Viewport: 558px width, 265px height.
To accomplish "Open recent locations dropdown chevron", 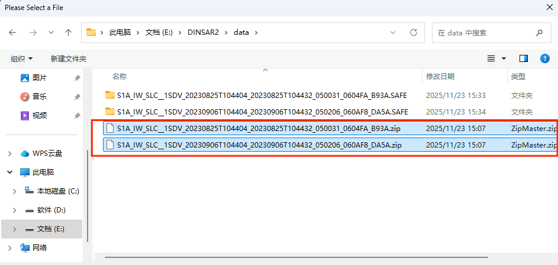I will click(51, 32).
